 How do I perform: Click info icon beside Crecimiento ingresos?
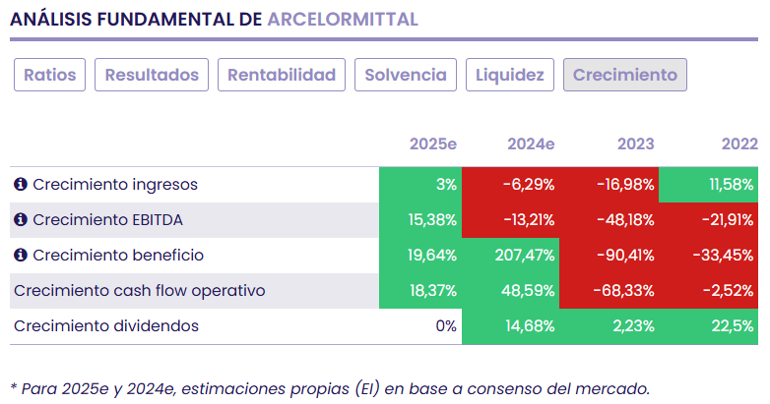point(20,185)
